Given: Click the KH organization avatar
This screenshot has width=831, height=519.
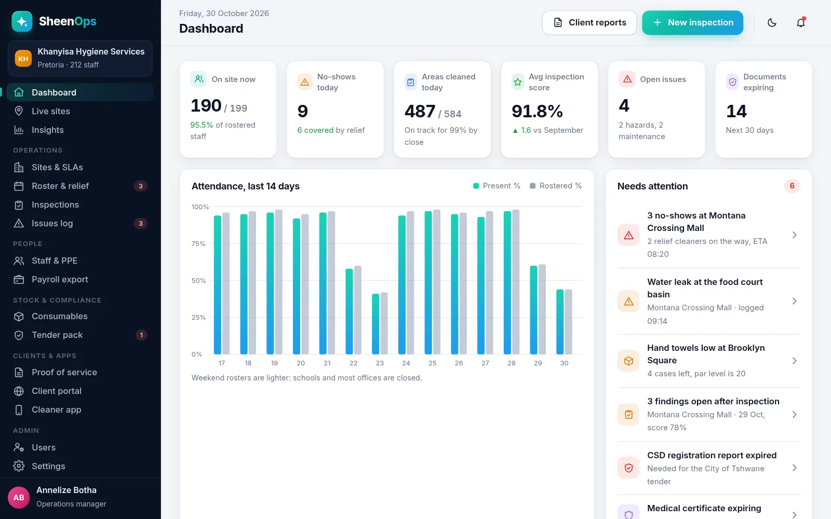Looking at the screenshot, I should 23,59.
